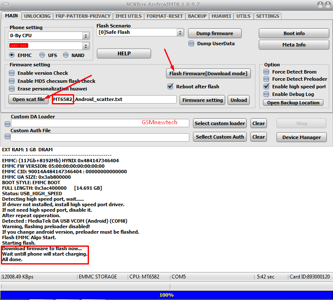Disable Enable high speed port option
333x300 pixels.
pyautogui.click(x=266, y=87)
